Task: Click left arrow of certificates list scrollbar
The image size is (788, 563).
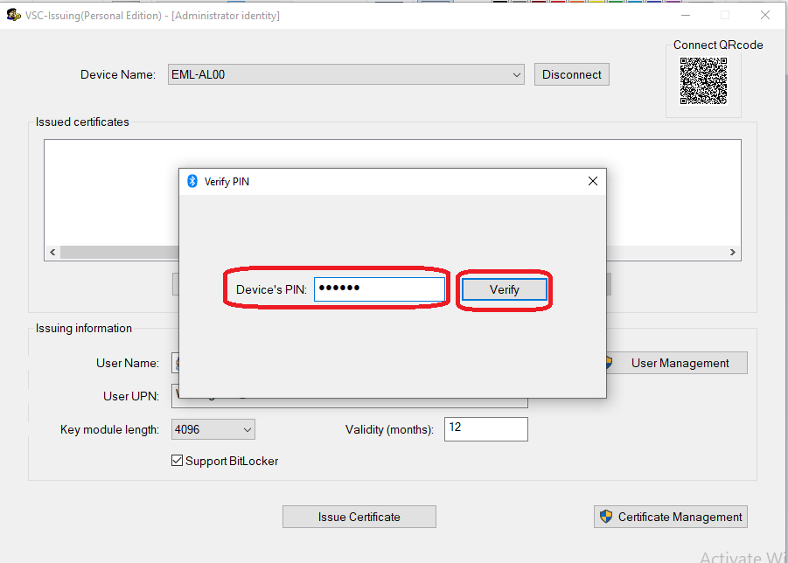Action: tap(52, 253)
